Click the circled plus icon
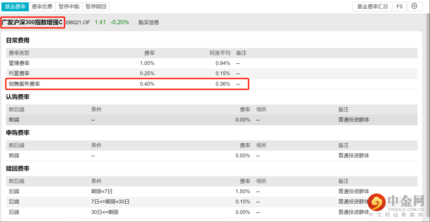 click(414, 6)
